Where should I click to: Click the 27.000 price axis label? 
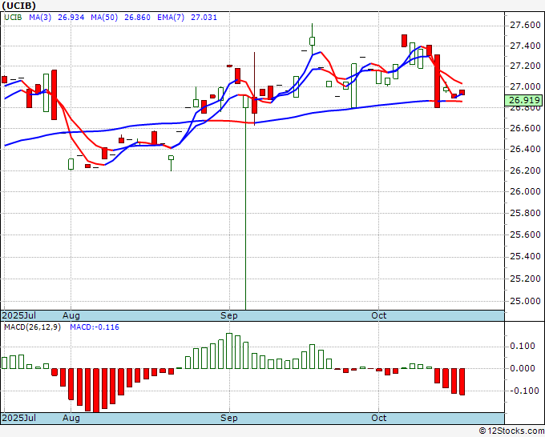(525, 86)
